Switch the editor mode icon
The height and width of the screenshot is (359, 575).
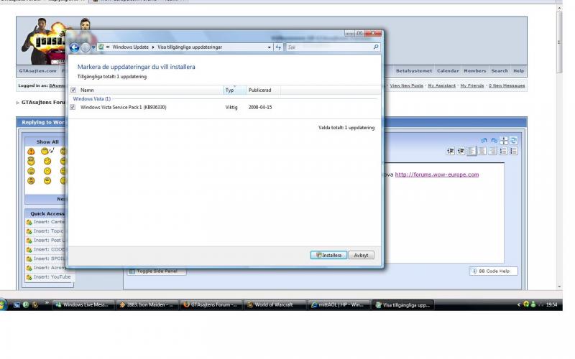[514, 141]
